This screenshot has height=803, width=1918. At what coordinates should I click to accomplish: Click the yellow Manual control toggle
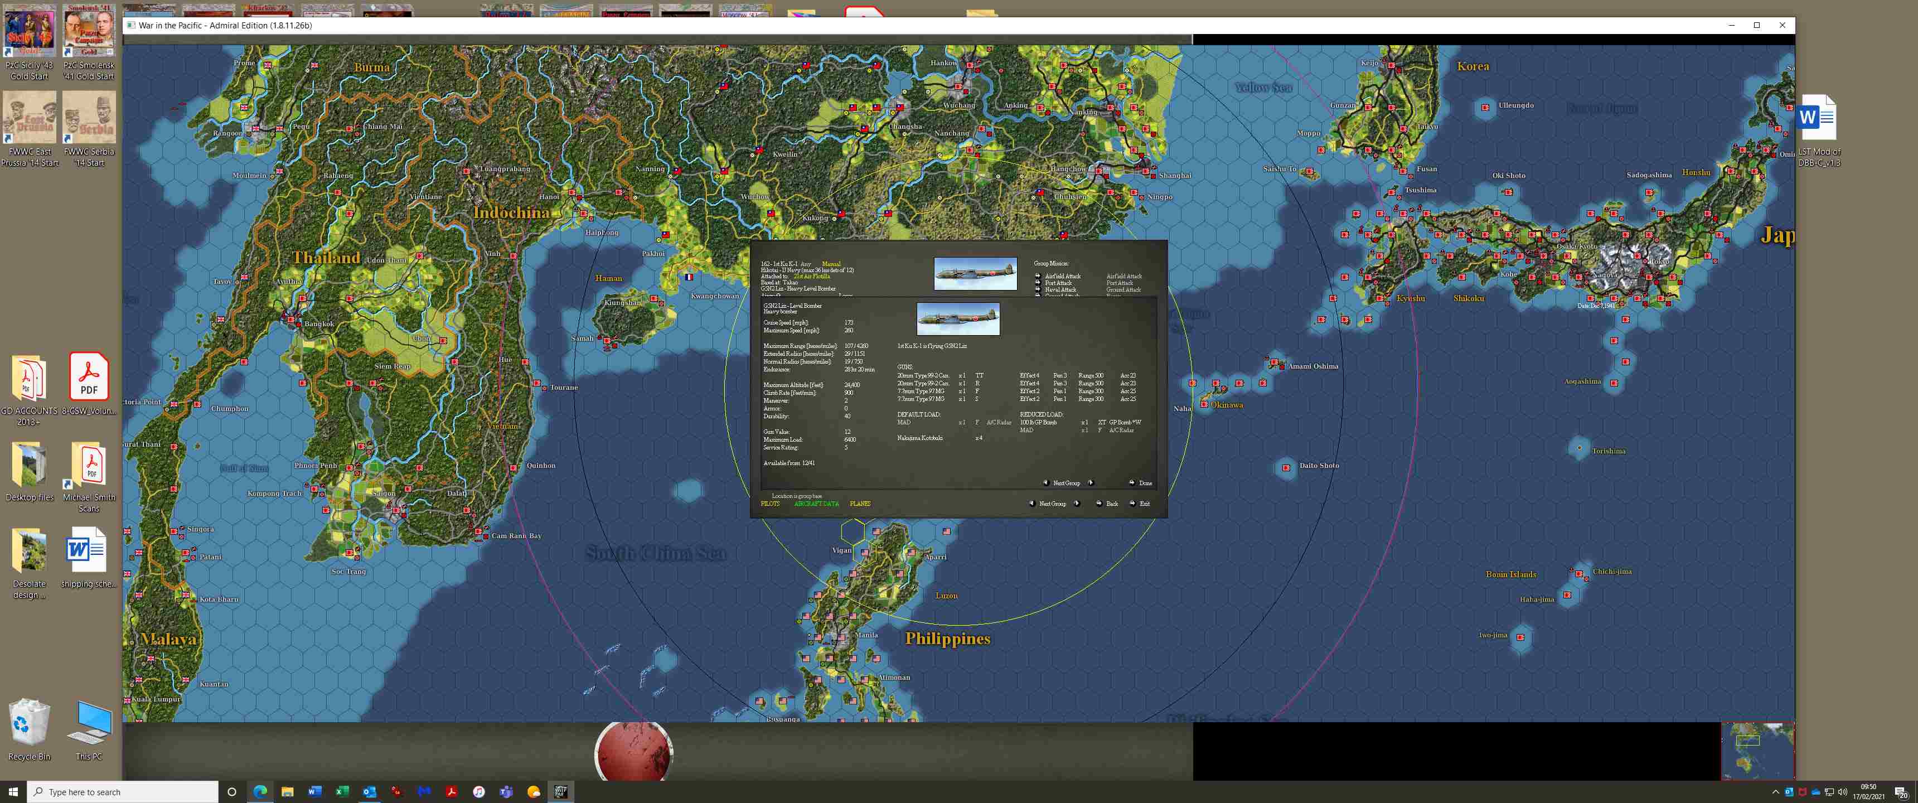click(831, 264)
